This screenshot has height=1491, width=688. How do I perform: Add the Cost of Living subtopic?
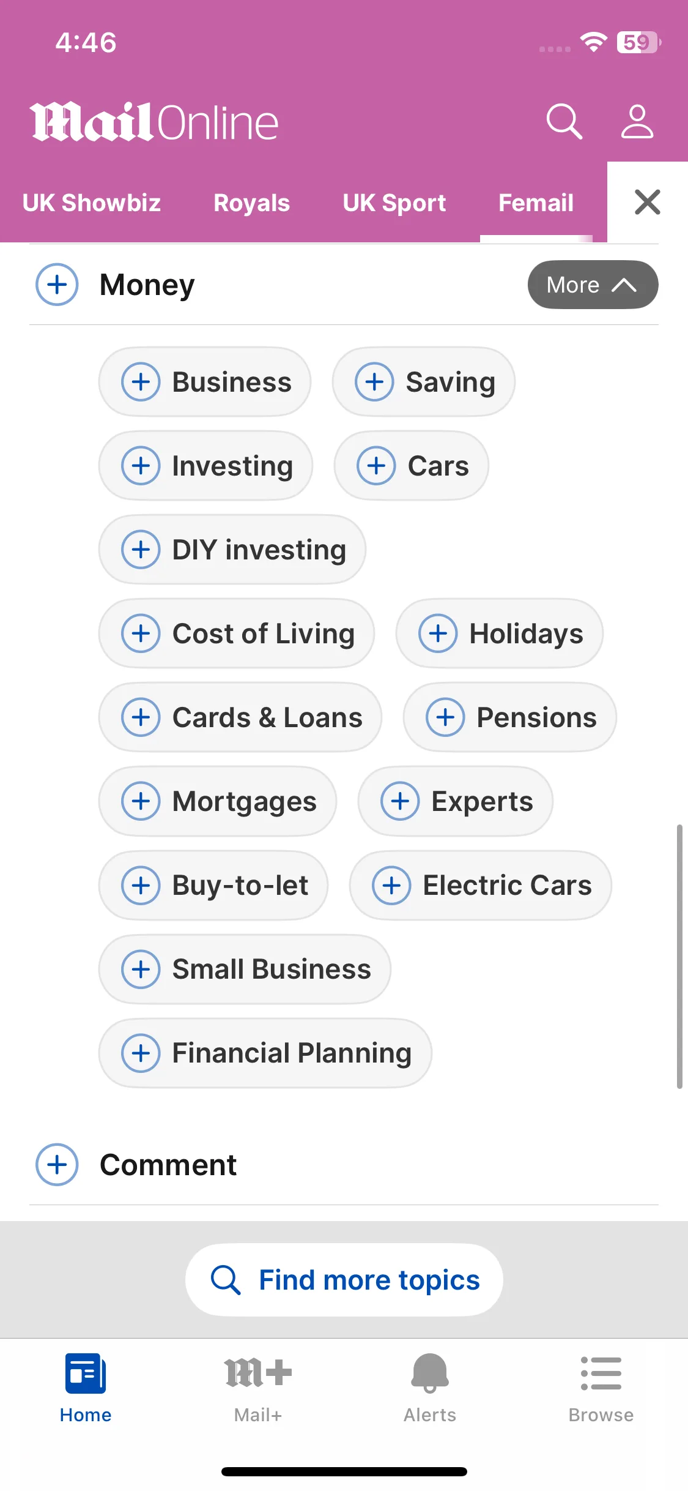coord(237,633)
